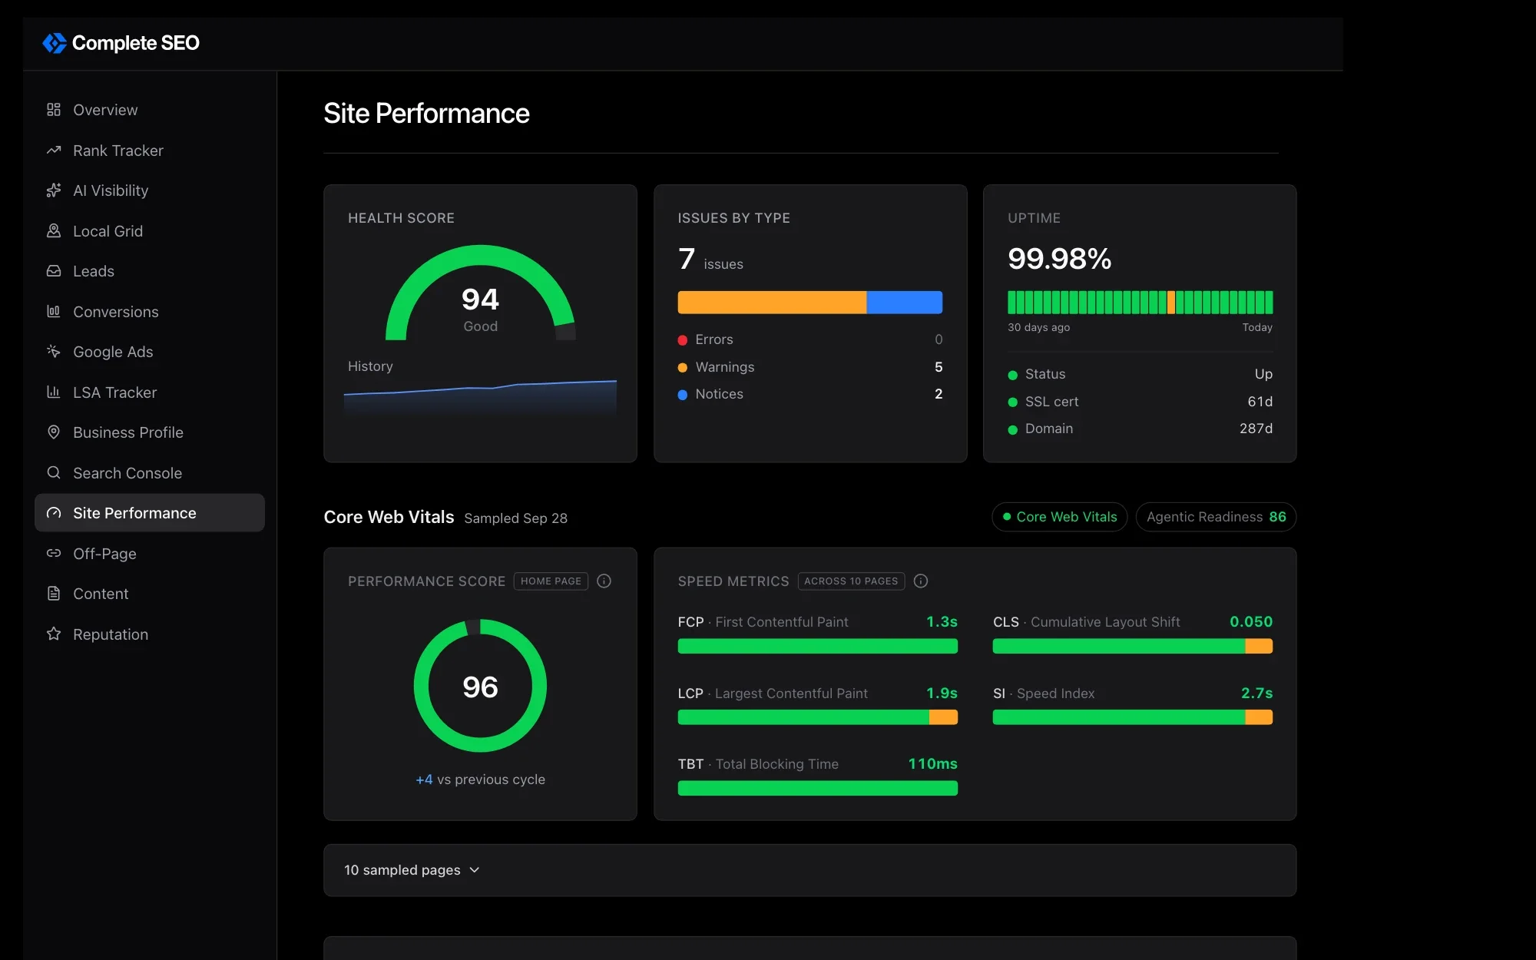Switch to Agentic Readiness view
Screen dimensions: 1536x960
pyautogui.click(x=1216, y=517)
